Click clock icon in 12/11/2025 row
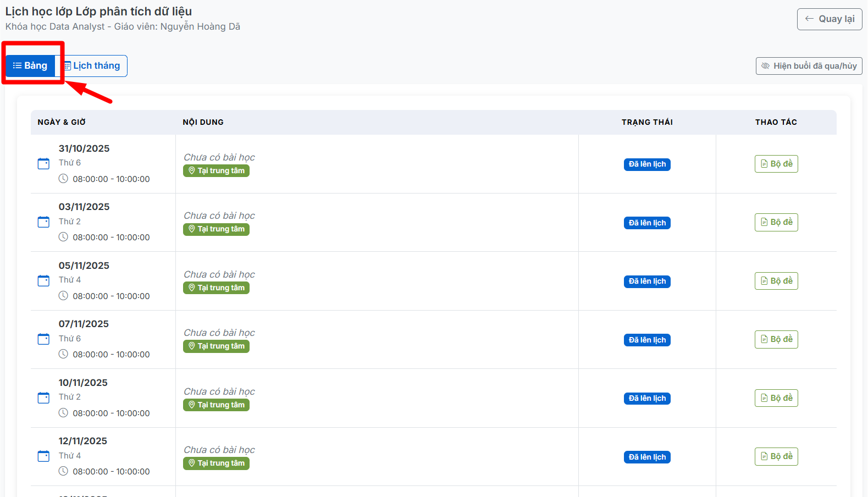 point(63,471)
